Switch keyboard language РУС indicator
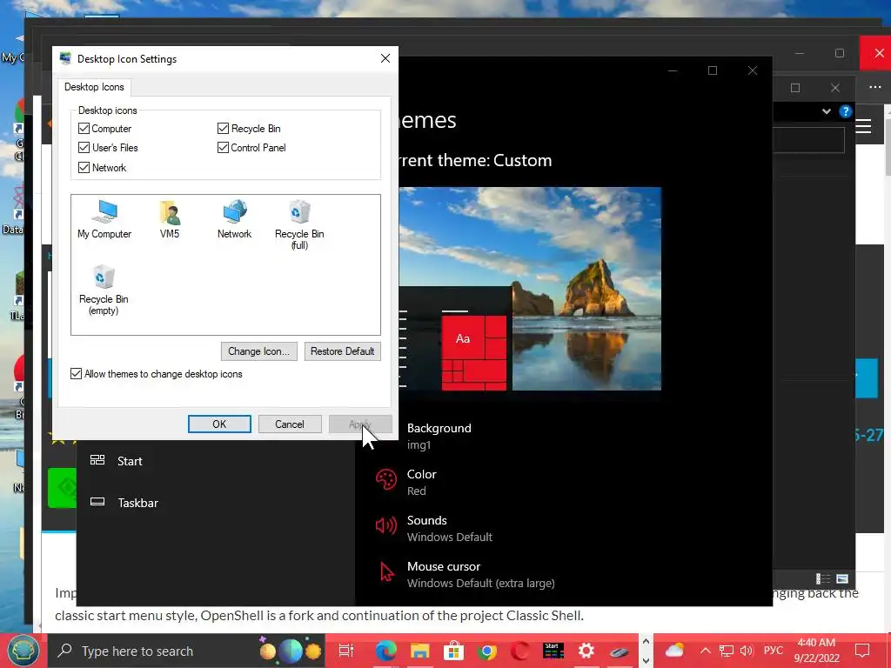Image resolution: width=891 pixels, height=668 pixels. 773,651
